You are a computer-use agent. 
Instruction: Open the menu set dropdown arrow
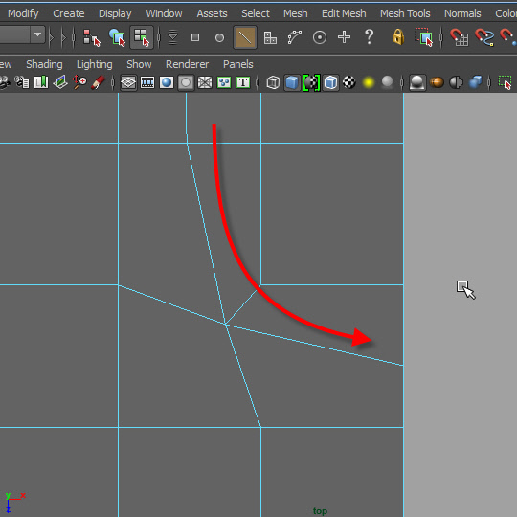pyautogui.click(x=37, y=34)
